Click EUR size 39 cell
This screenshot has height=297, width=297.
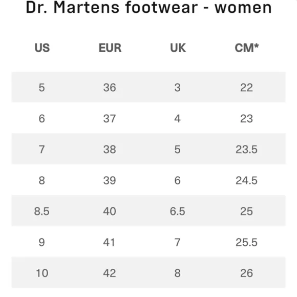[x=110, y=180]
